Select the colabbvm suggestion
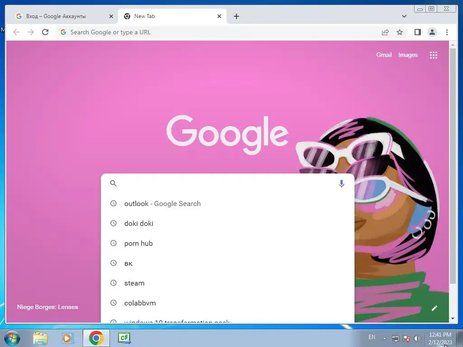 point(227,303)
